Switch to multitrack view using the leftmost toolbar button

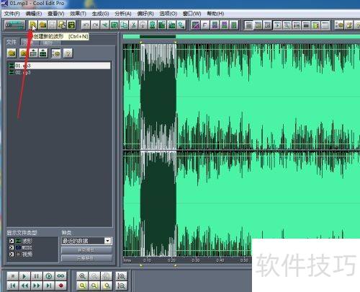click(15, 25)
